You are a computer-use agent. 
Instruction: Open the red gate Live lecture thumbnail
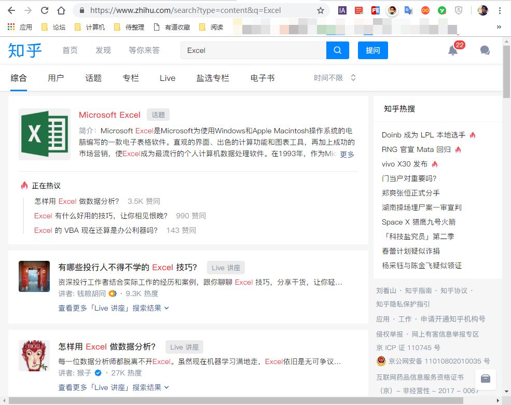pos(34,276)
